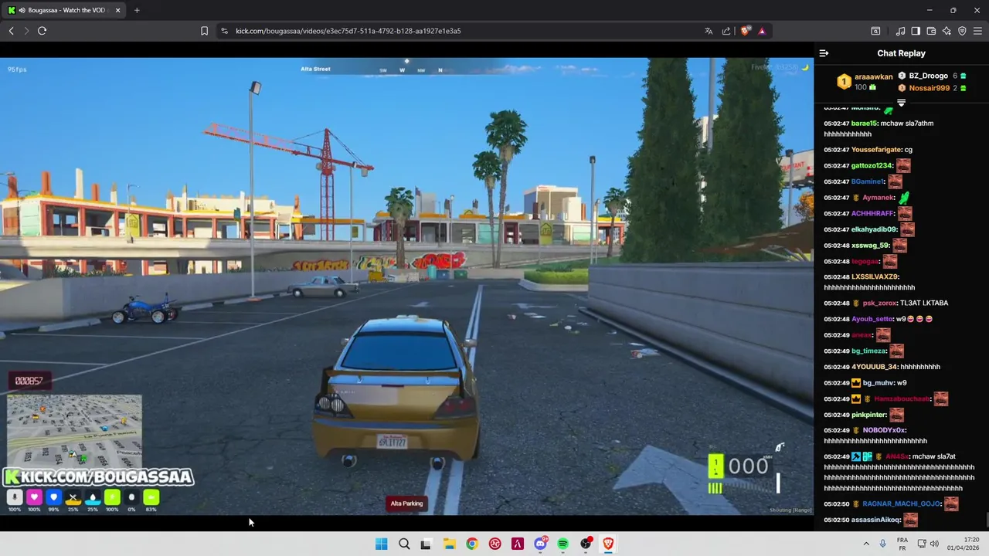This screenshot has height=556, width=989.
Task: Select the Bougassaa Watch the VOD tab
Action: 66,10
